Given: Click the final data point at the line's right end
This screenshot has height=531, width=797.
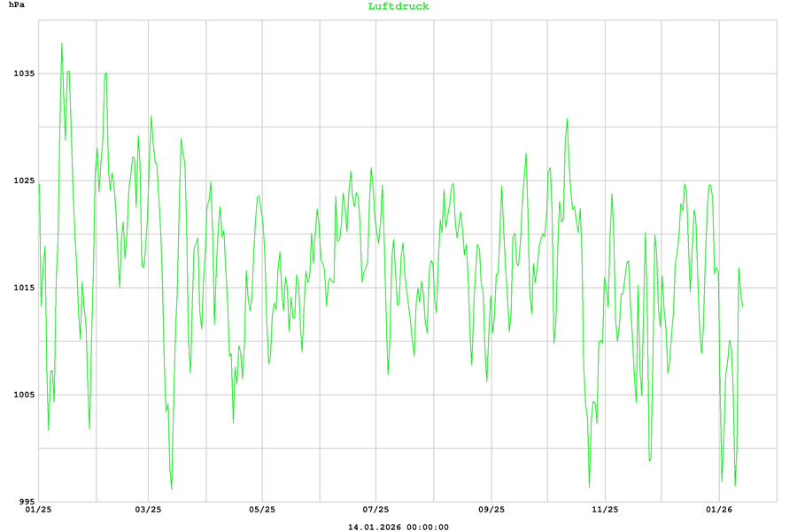Looking at the screenshot, I should (743, 307).
